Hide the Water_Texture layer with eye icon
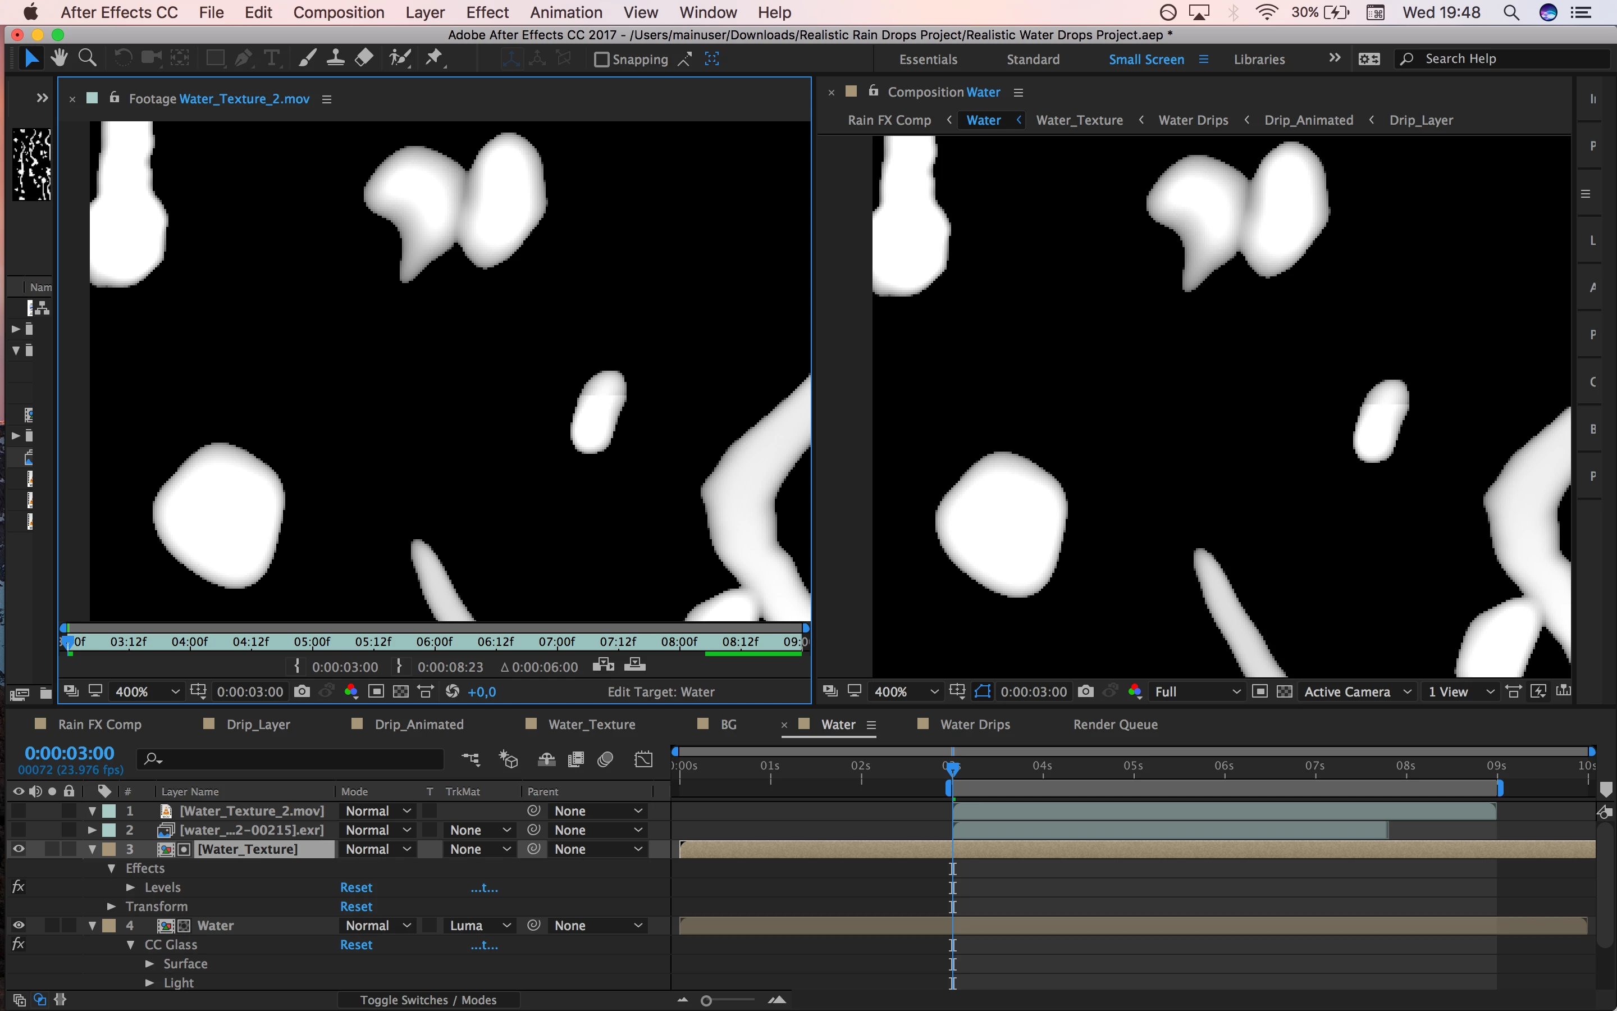1617x1011 pixels. coord(19,849)
